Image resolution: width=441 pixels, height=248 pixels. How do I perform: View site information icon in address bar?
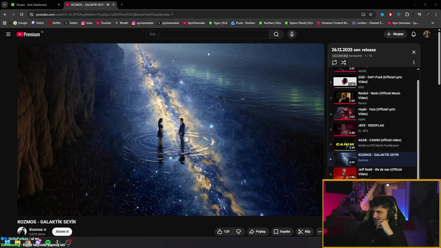click(31, 14)
